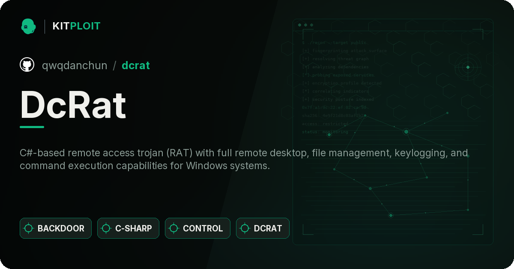Screen dimensions: 514x269
Task: Click the 'analyzing dependencies' terminal line
Action: (335, 67)
